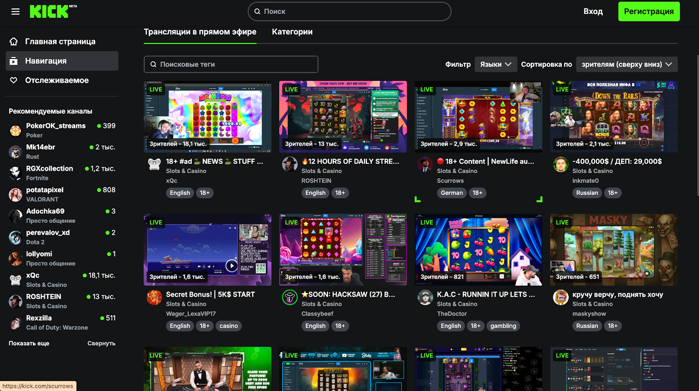Image resolution: width=699 pixels, height=391 pixels.
Task: Open the hamburger menu icon
Action: [15, 11]
